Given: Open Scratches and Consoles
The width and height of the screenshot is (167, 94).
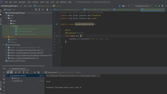Looking at the screenshot, I should tap(15, 61).
